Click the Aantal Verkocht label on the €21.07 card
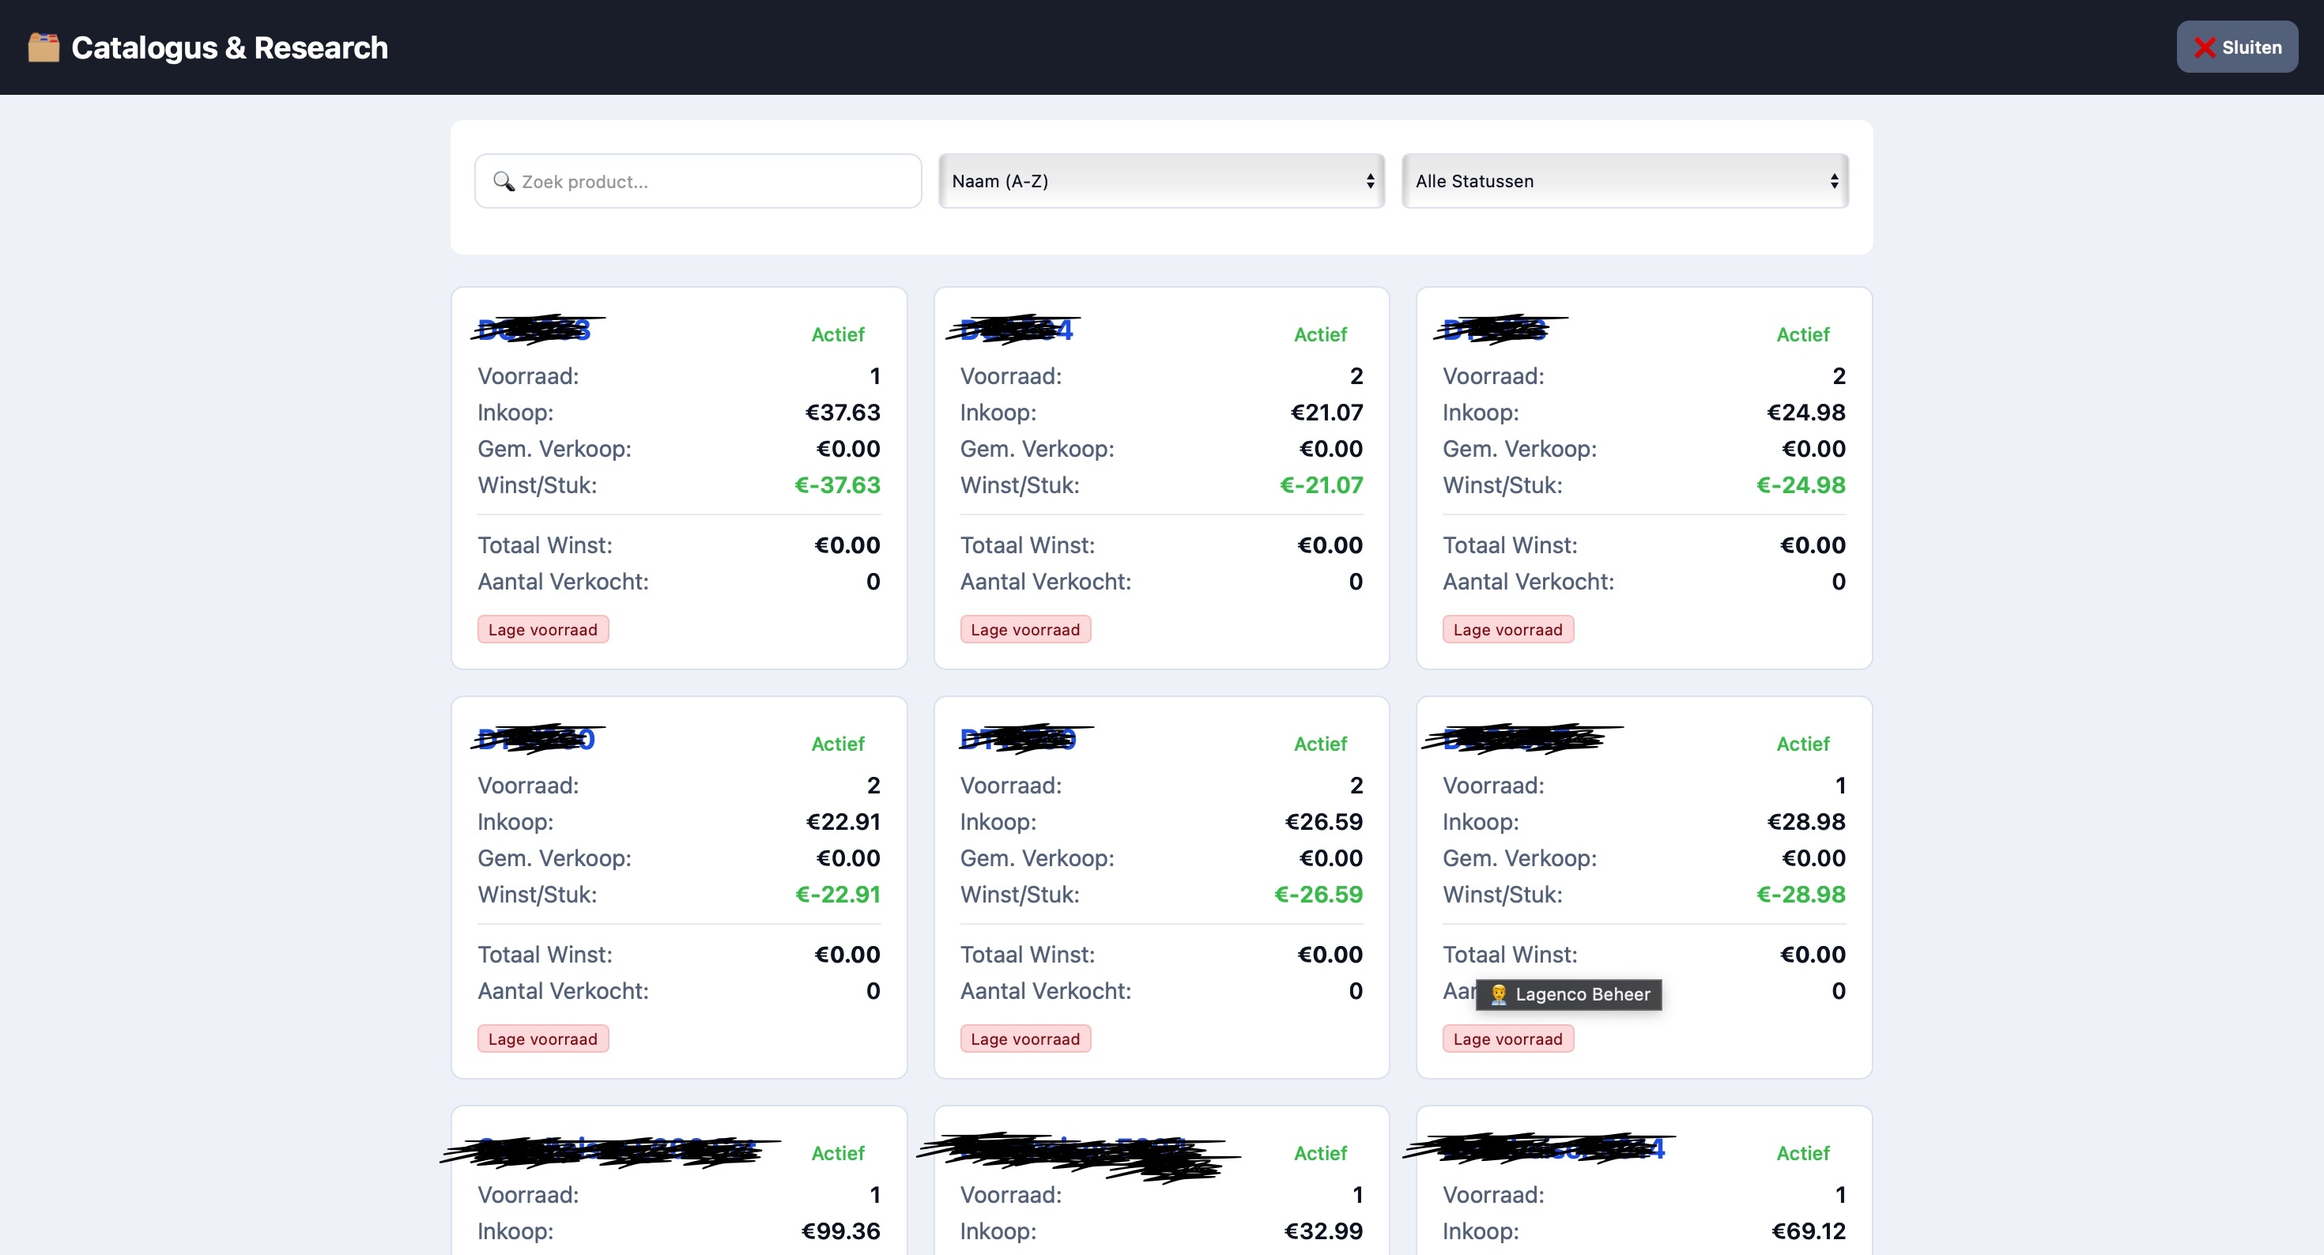Image resolution: width=2324 pixels, height=1255 pixels. 1046,582
